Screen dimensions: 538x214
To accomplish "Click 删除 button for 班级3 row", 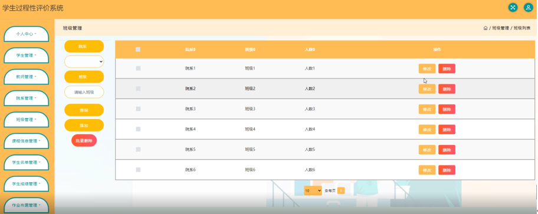I will 447,109.
